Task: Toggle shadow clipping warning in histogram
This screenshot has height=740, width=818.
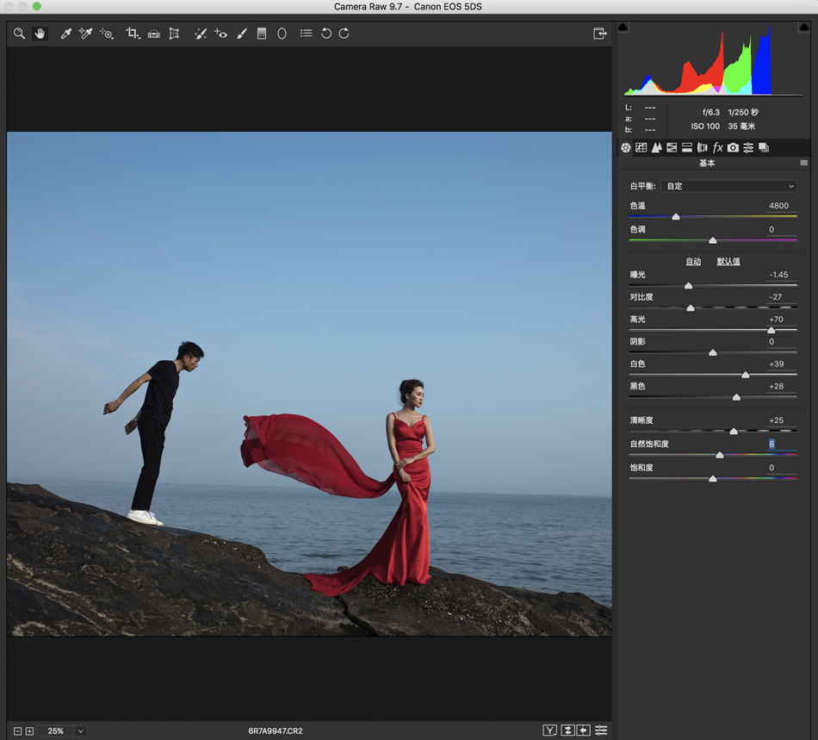Action: tap(623, 28)
